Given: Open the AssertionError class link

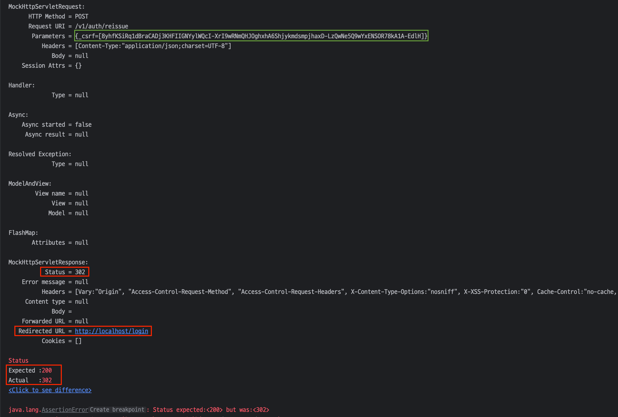Looking at the screenshot, I should [x=65, y=409].
